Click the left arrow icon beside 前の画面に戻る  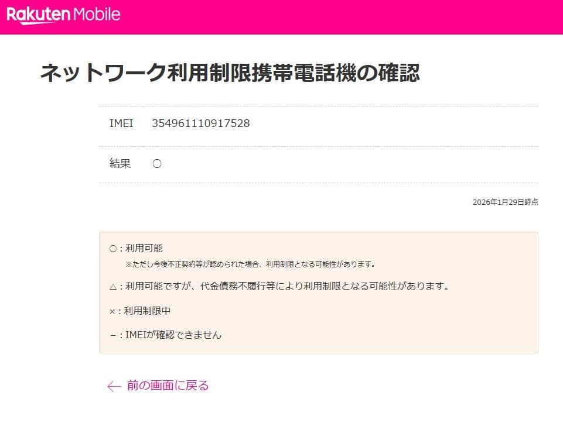pyautogui.click(x=114, y=386)
